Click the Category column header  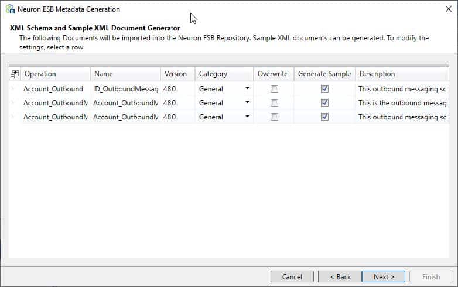point(224,74)
